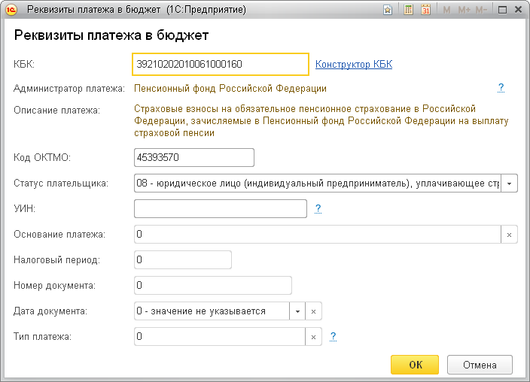
Task: Open the Конструктор КБК link
Action: (354, 65)
